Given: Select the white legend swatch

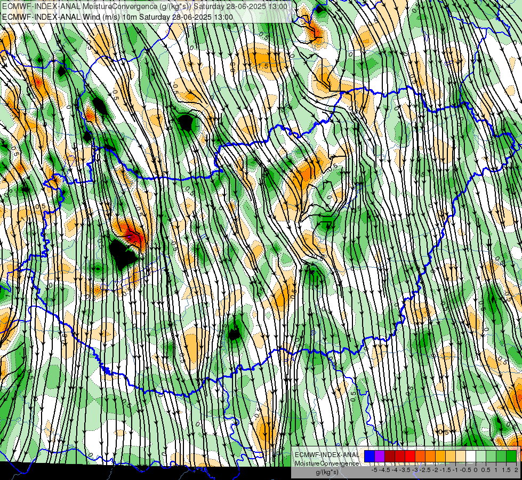Looking at the screenshot, I should 471,456.
